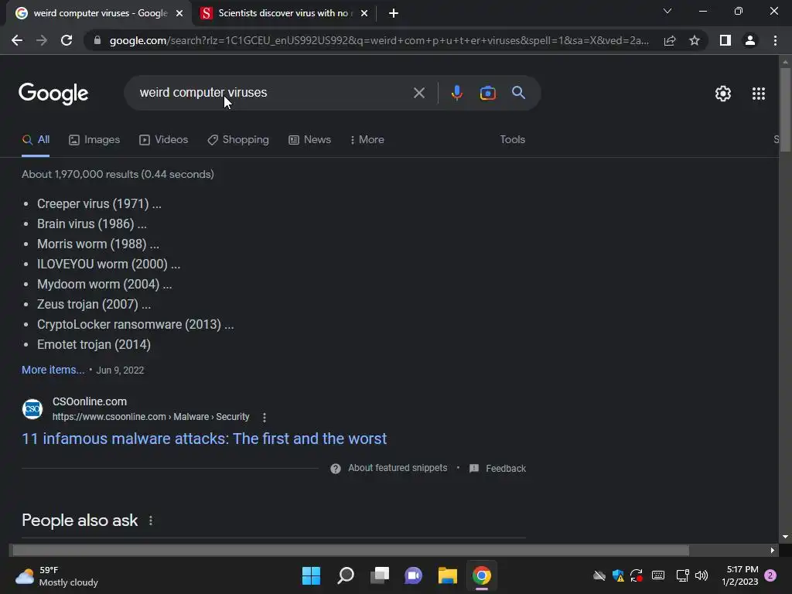The height and width of the screenshot is (594, 792).
Task: Open csoonline.com result URL
Action: coord(151,417)
